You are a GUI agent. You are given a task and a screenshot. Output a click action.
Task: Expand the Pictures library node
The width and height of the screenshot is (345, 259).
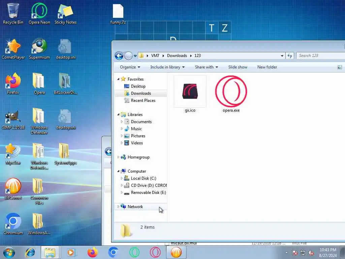[122, 136]
